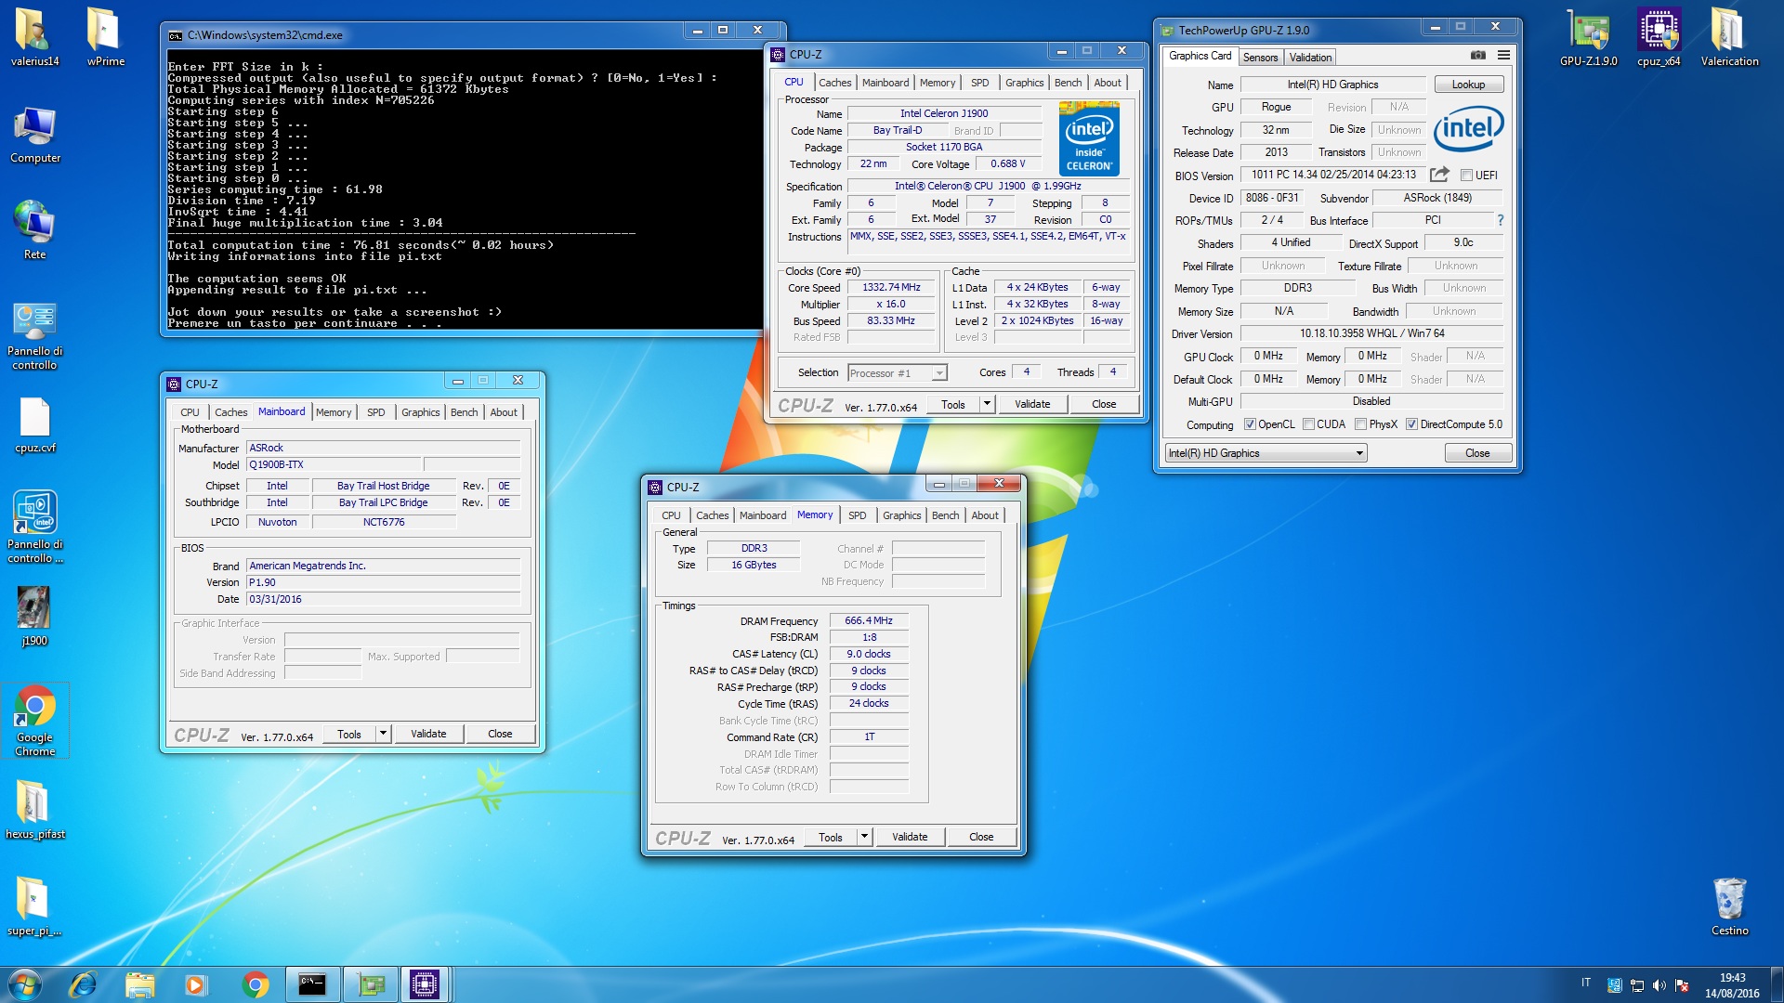Screen dimensions: 1784x1003
Task: Expand Tools arrow in CPU-Z Mainboard window
Action: 383,734
